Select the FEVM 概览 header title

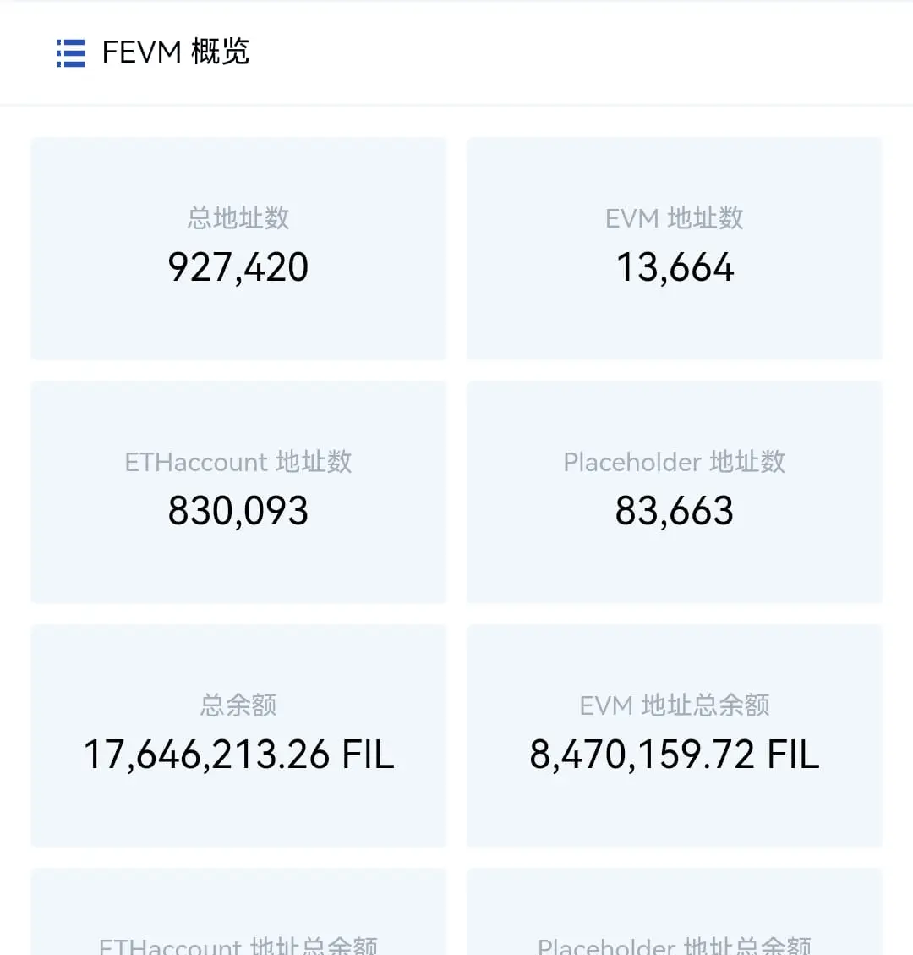point(175,52)
